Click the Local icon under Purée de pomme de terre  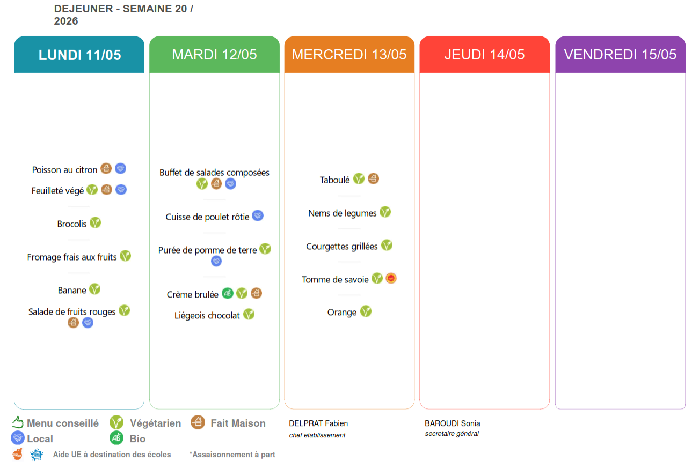pos(216,261)
